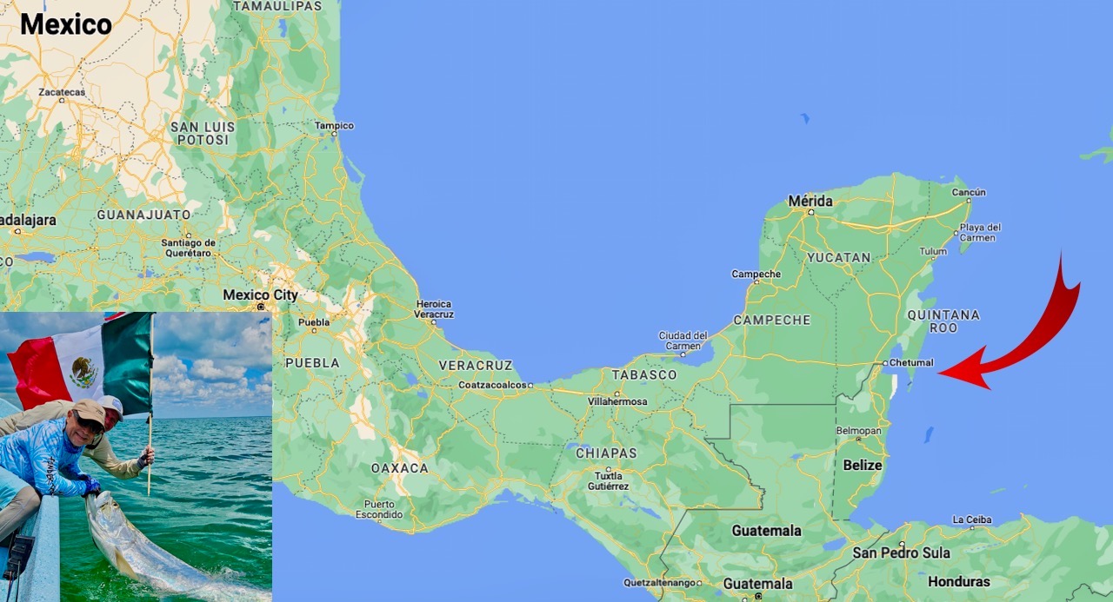Image resolution: width=1113 pixels, height=602 pixels.
Task: Select the Belize country label
Action: tap(863, 466)
